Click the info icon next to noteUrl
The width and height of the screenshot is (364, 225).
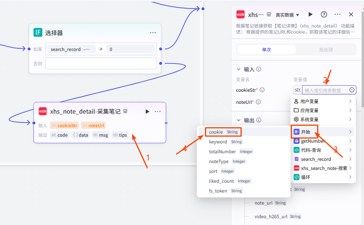click(x=258, y=102)
